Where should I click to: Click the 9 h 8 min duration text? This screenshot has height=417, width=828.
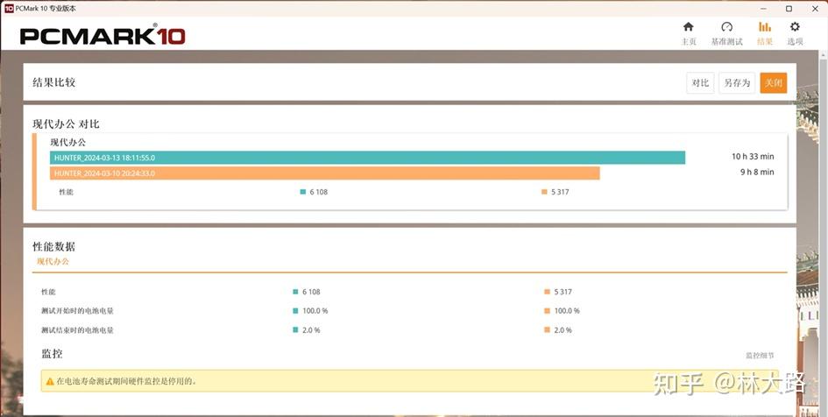[757, 172]
